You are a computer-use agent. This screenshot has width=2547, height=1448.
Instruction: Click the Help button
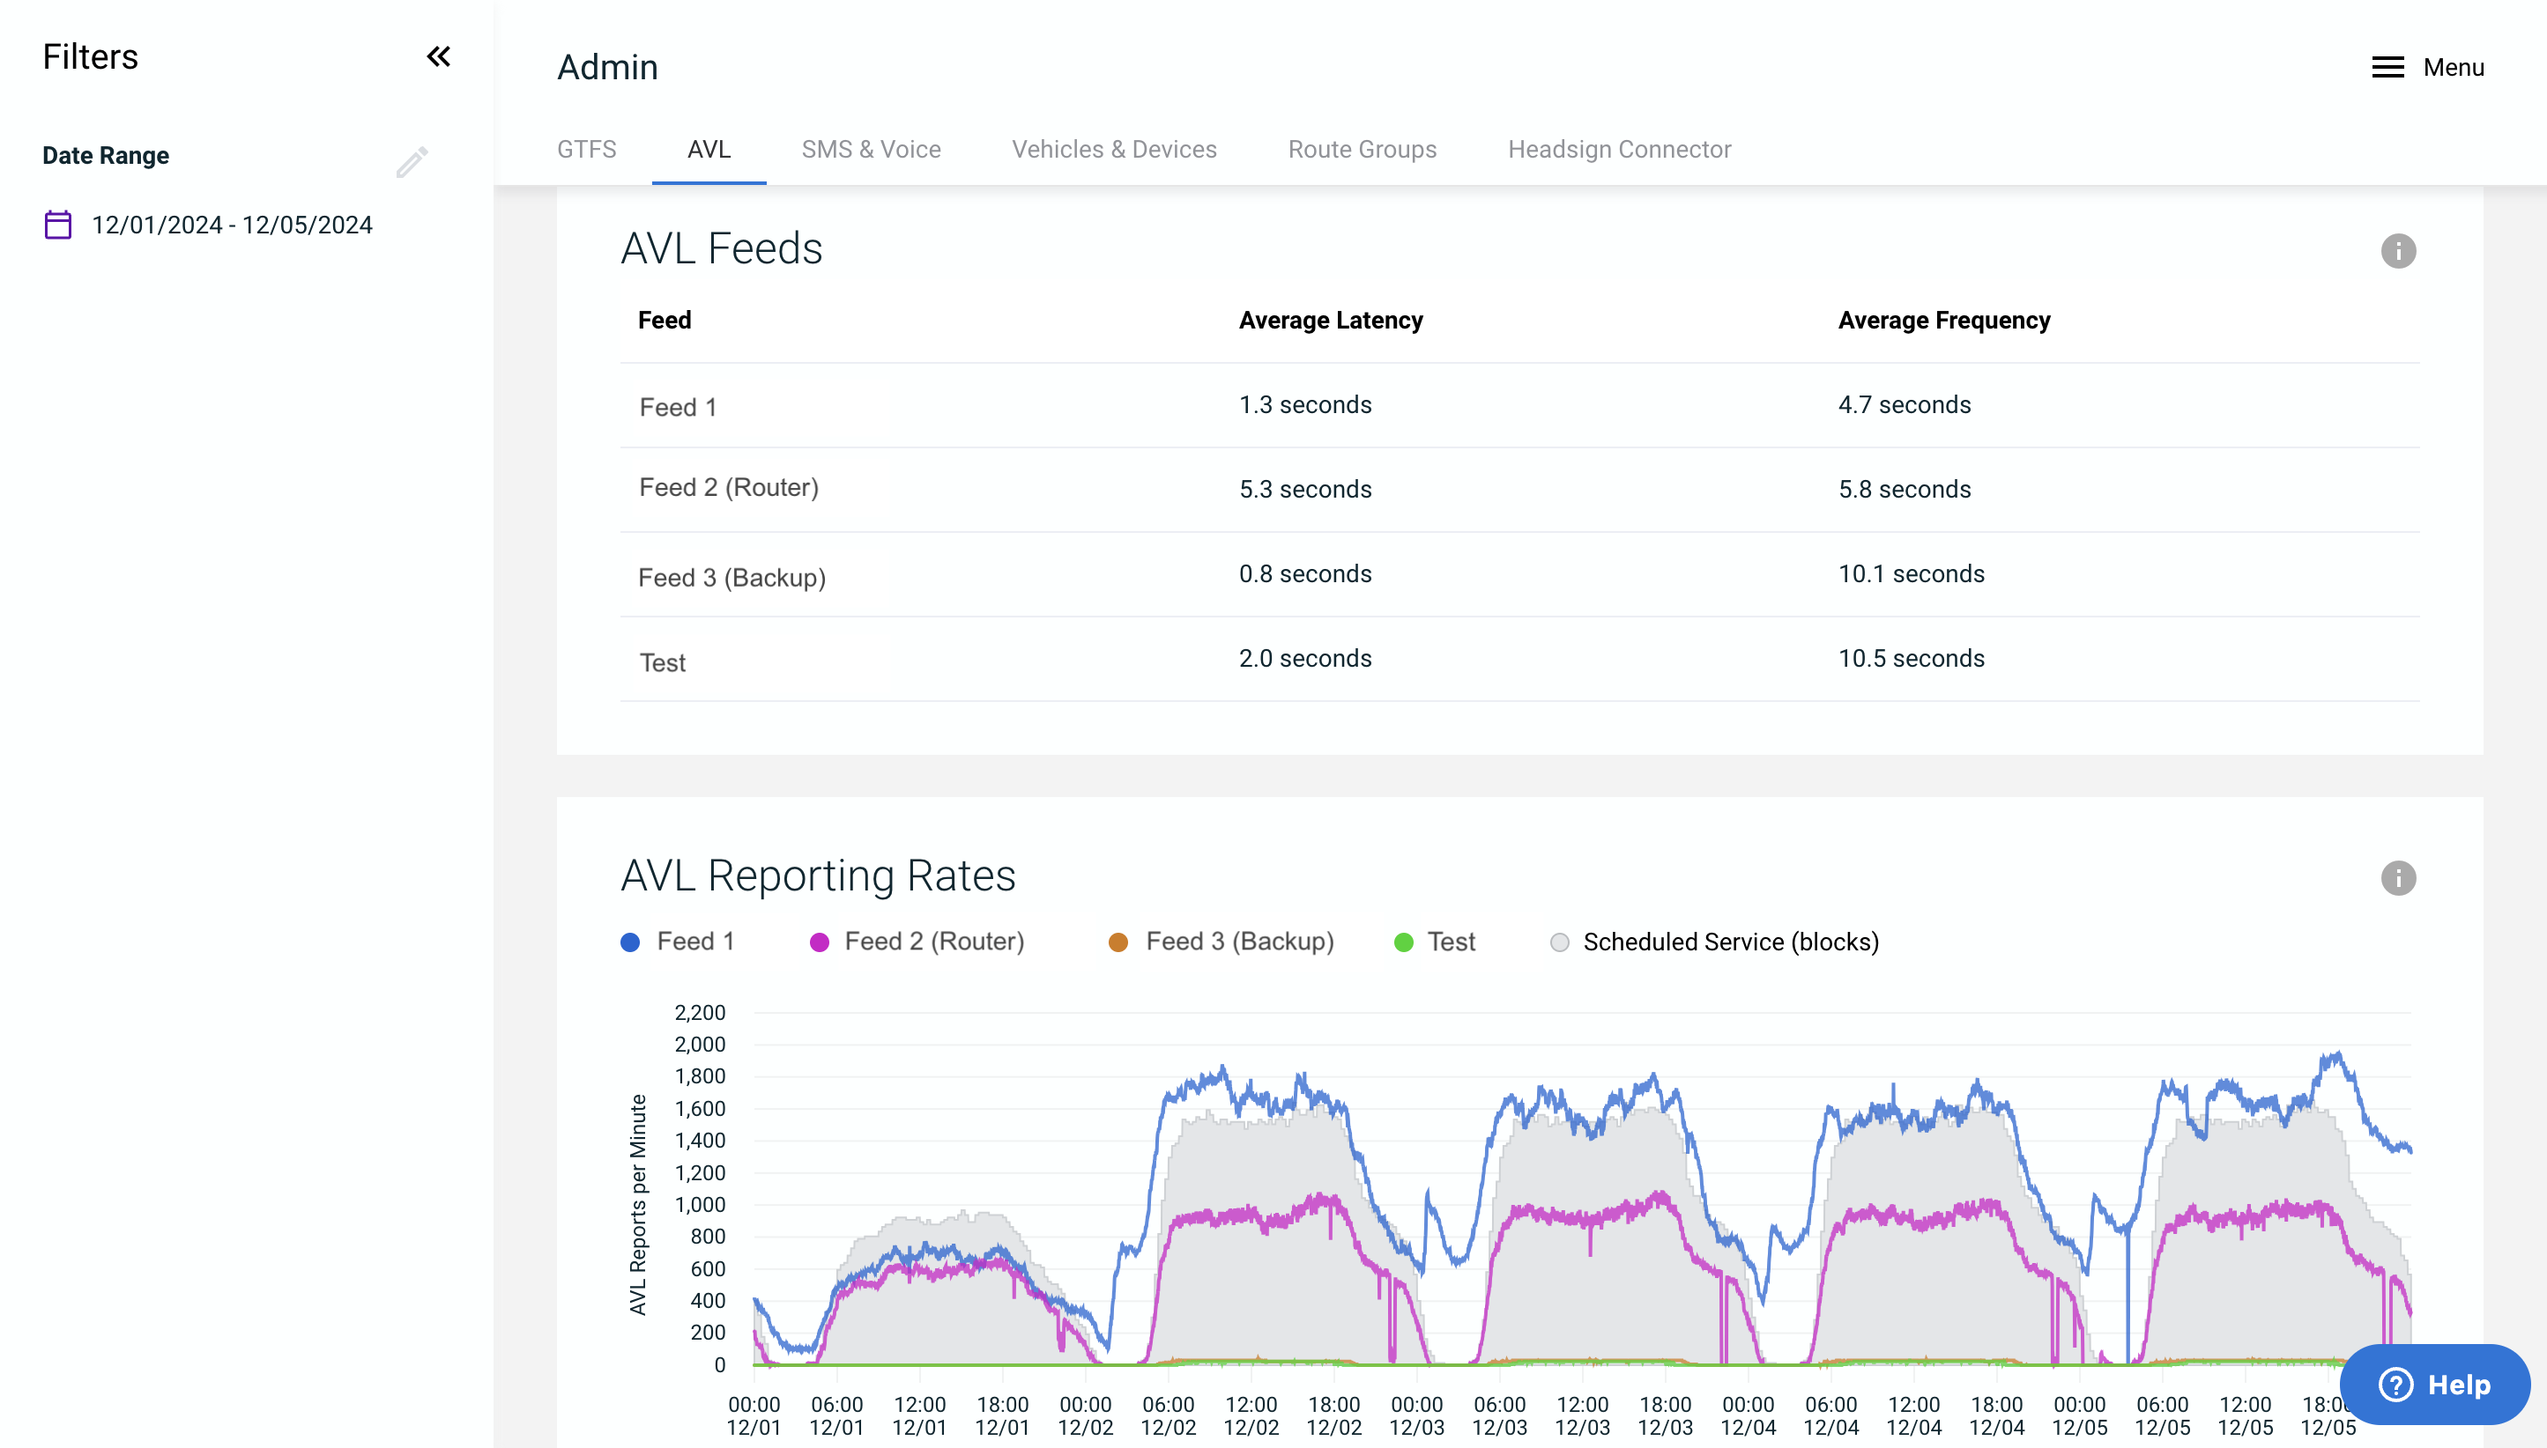2434,1385
